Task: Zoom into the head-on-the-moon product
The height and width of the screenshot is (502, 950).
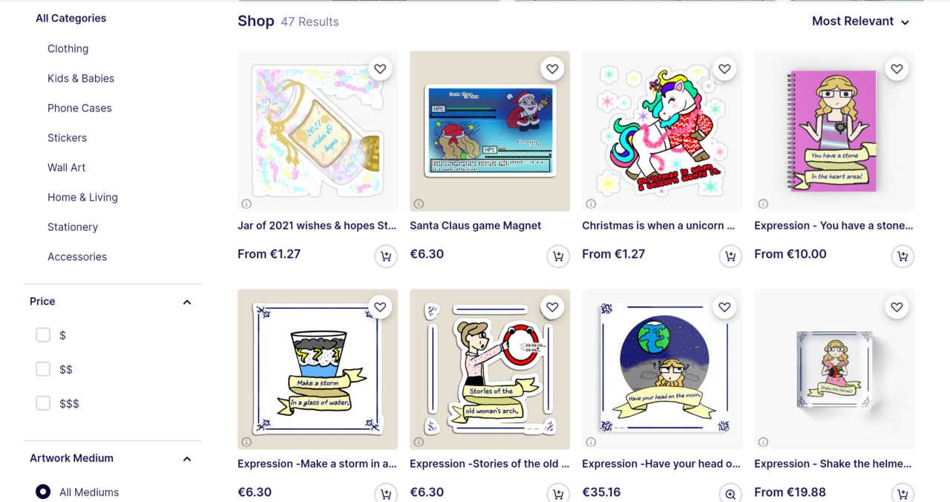Action: [x=730, y=494]
